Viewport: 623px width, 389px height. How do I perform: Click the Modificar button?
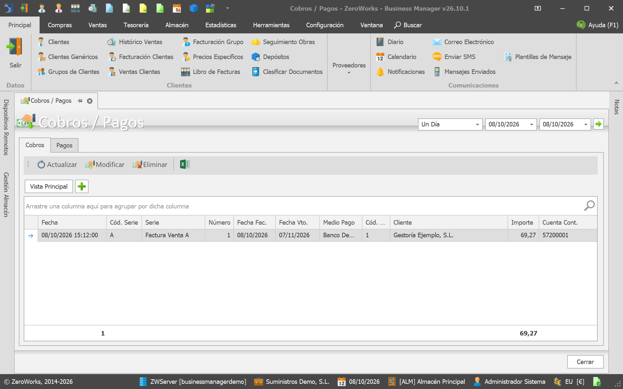(105, 164)
